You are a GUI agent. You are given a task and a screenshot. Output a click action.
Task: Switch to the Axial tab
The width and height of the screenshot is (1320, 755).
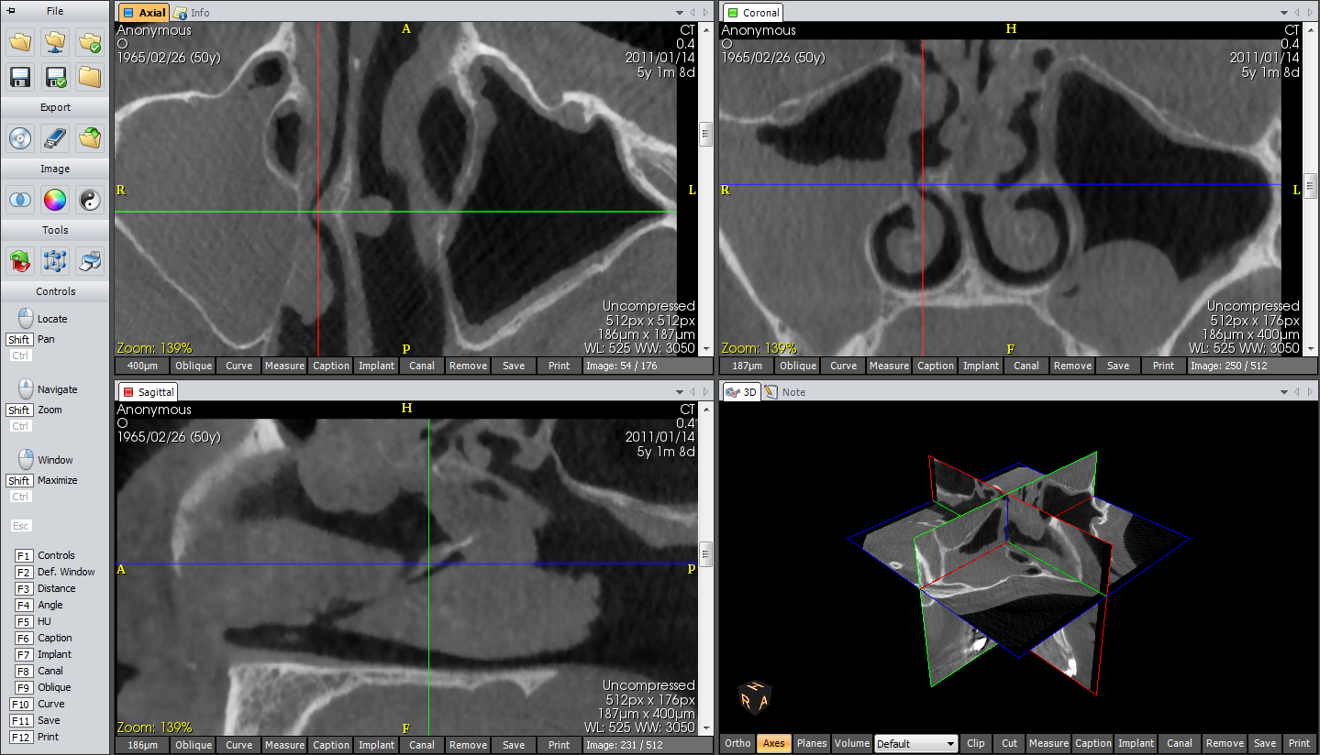click(x=144, y=13)
